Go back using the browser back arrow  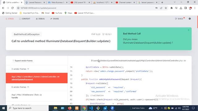pyautogui.click(x=3, y=8)
